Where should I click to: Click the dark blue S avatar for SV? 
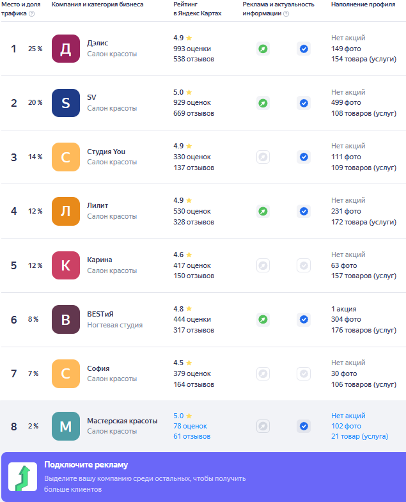66,103
